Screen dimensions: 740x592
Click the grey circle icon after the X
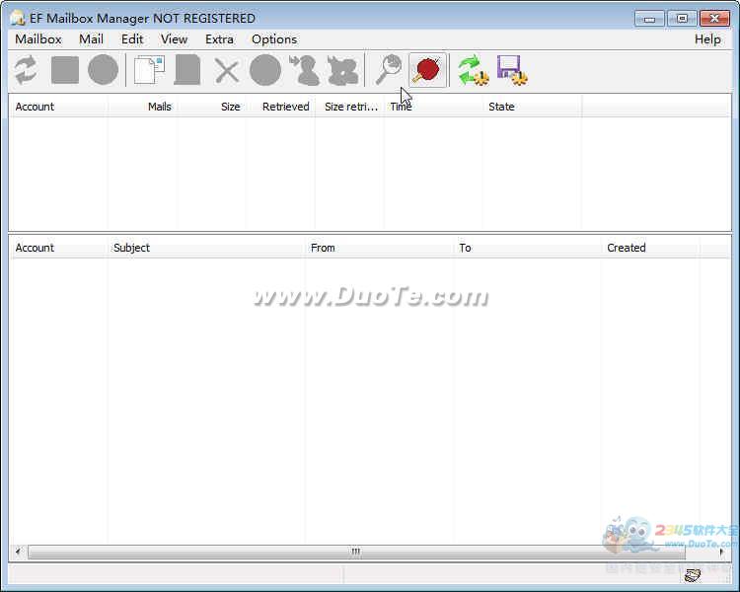(x=264, y=70)
